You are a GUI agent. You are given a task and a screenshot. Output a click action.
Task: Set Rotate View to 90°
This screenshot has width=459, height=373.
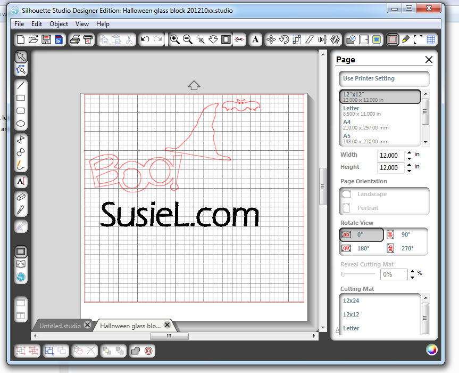(x=406, y=234)
